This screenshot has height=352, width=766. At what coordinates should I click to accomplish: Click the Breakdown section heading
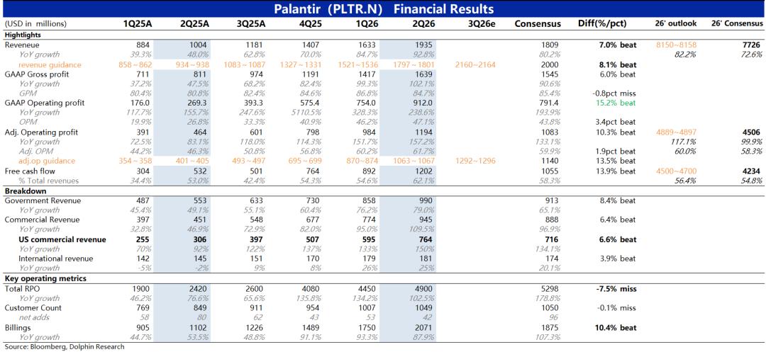23,191
